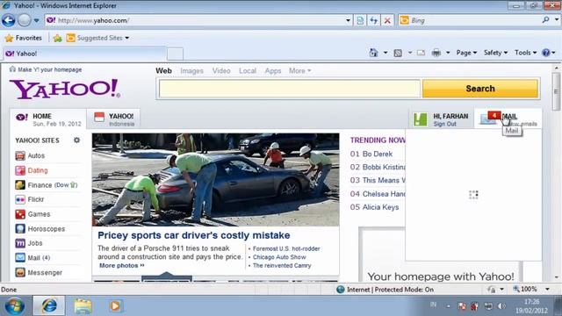
Task: Expand the More search options
Action: 300,71
